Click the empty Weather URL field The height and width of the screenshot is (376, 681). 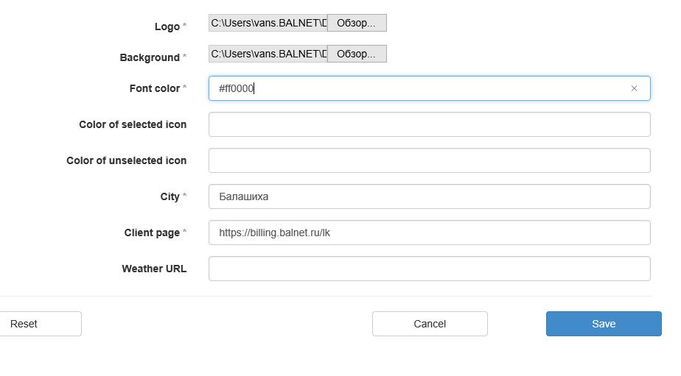point(430,269)
